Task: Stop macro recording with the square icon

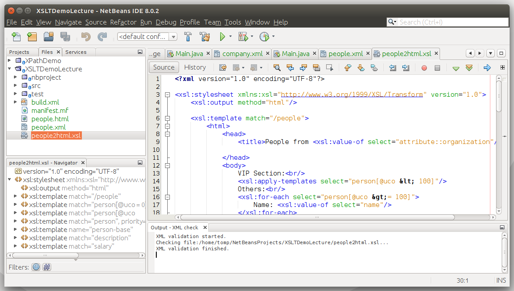Action: [x=437, y=68]
